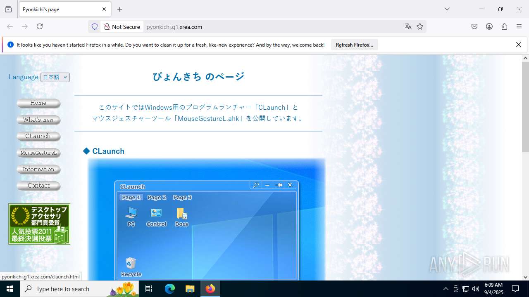Launch Microsoft Edge from the taskbar
This screenshot has width=529, height=297.
[170, 289]
